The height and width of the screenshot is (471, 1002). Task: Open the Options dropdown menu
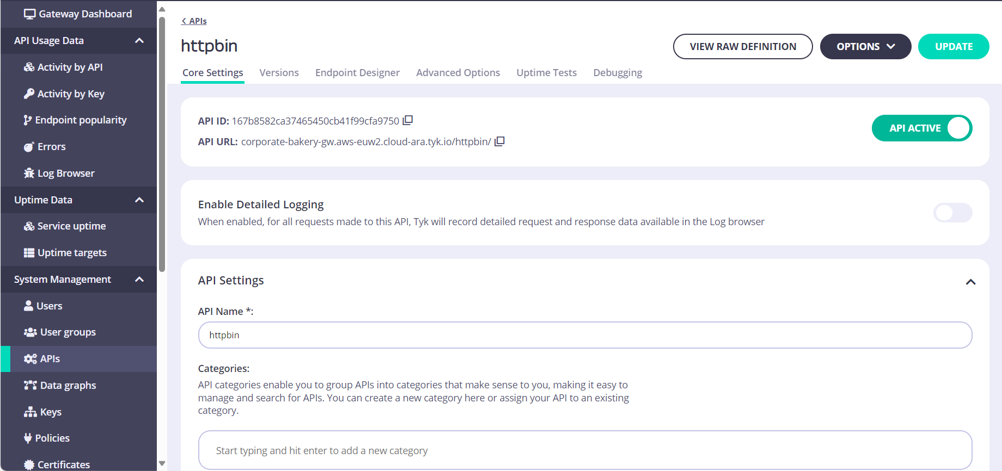[865, 47]
